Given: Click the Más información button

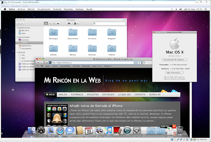Looking at the screenshot, I should pyautogui.click(x=172, y=72).
